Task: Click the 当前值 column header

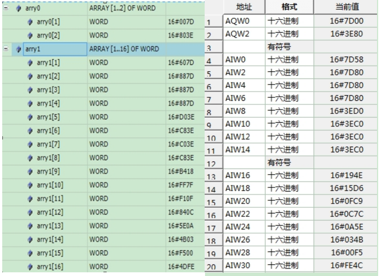Action: (347, 7)
